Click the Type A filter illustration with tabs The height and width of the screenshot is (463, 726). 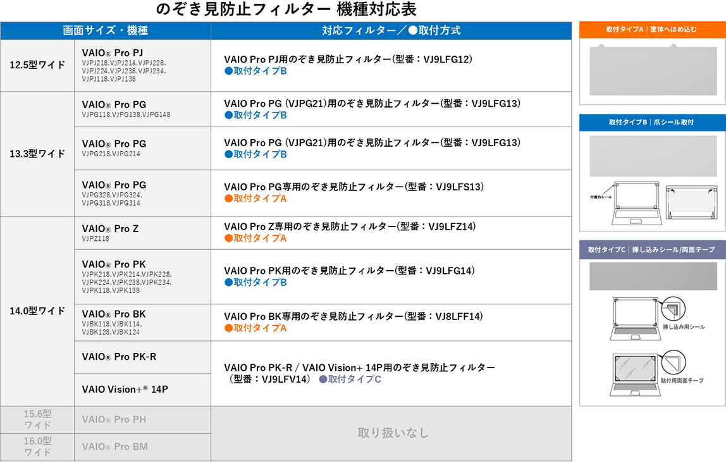[x=653, y=70]
